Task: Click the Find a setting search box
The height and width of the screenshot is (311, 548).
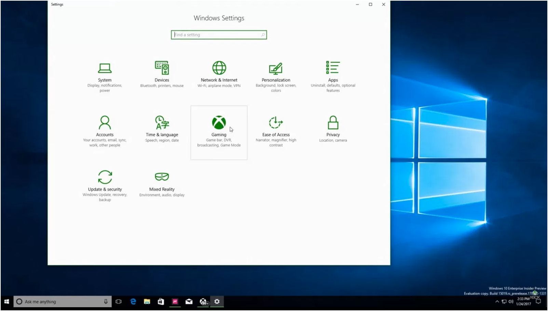Action: click(x=219, y=34)
